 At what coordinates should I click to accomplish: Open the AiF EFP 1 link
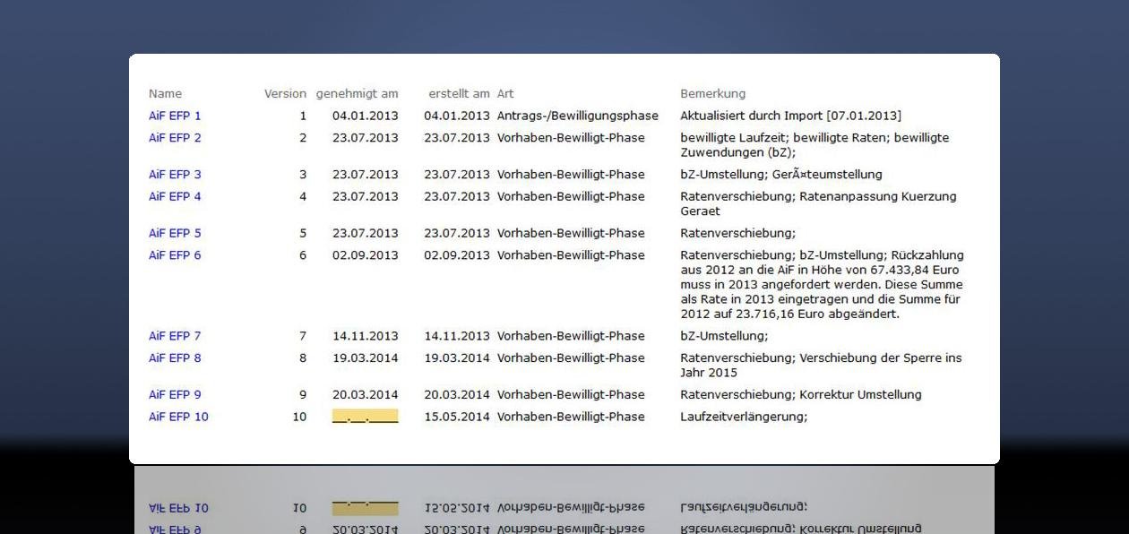175,116
